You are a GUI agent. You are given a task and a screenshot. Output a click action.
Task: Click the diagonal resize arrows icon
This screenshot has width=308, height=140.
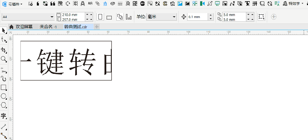[x=210, y=3]
